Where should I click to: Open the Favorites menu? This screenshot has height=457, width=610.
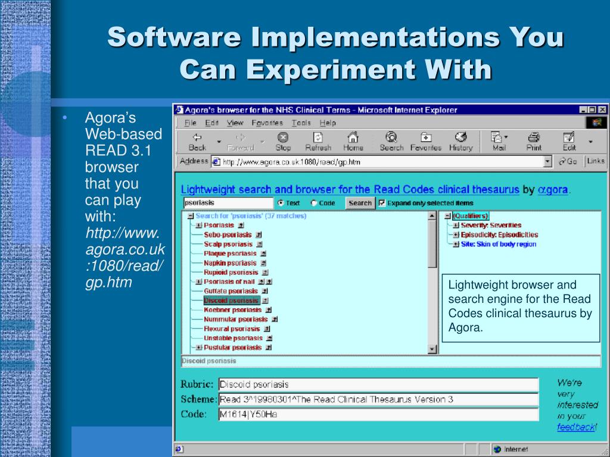click(267, 123)
